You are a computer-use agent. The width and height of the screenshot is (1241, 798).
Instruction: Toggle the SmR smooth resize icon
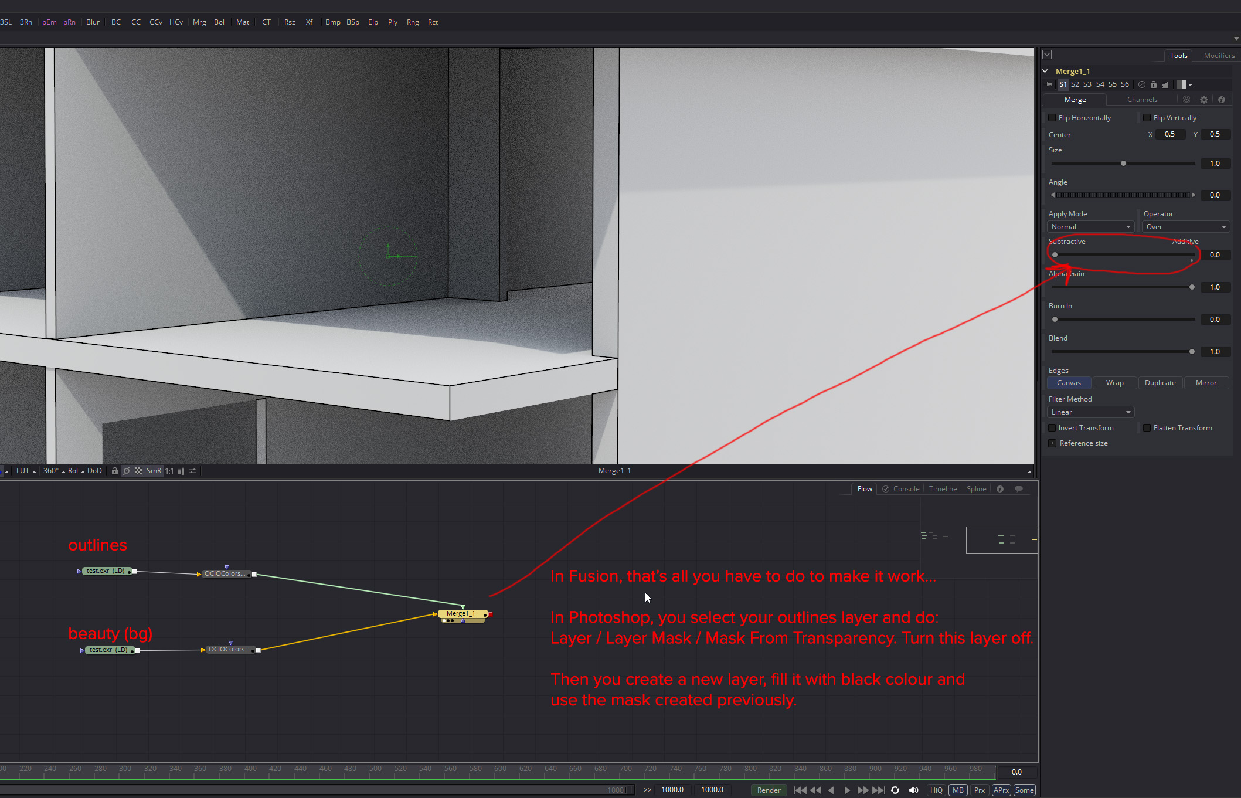point(154,471)
